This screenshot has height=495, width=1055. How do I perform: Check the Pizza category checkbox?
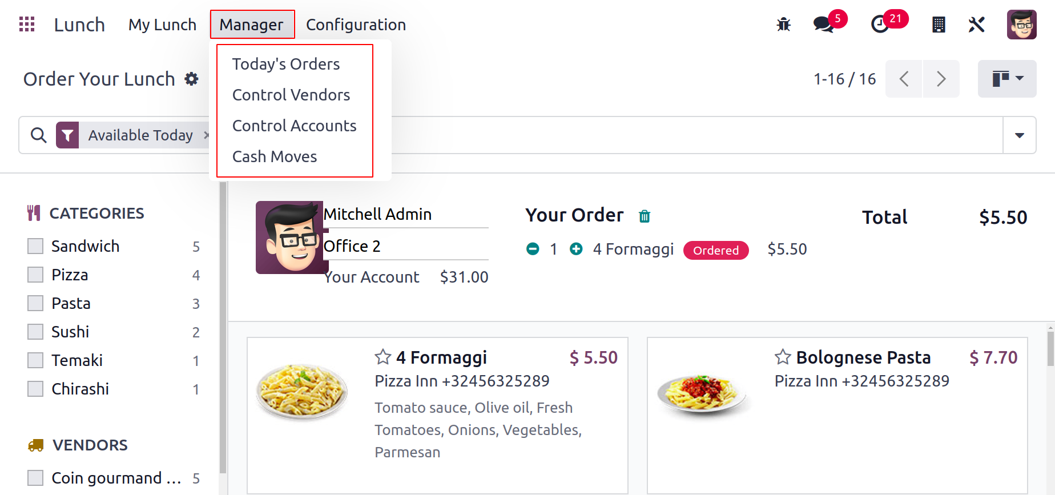coord(35,275)
